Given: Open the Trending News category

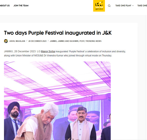Looking at the screenshot, I should pyautogui.click(x=93, y=41).
